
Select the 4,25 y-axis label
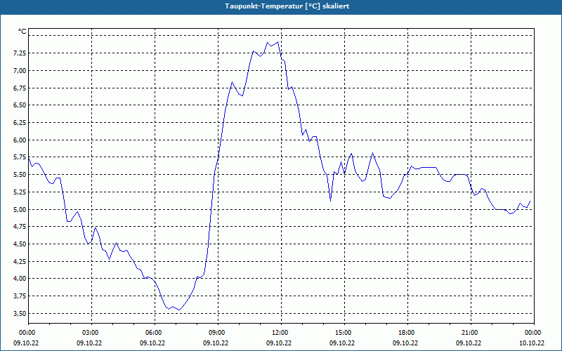pos(20,261)
